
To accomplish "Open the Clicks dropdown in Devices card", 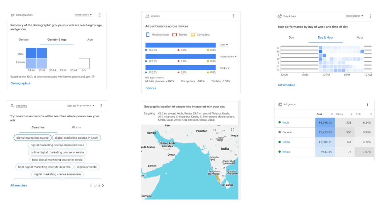I will coord(224,68).
